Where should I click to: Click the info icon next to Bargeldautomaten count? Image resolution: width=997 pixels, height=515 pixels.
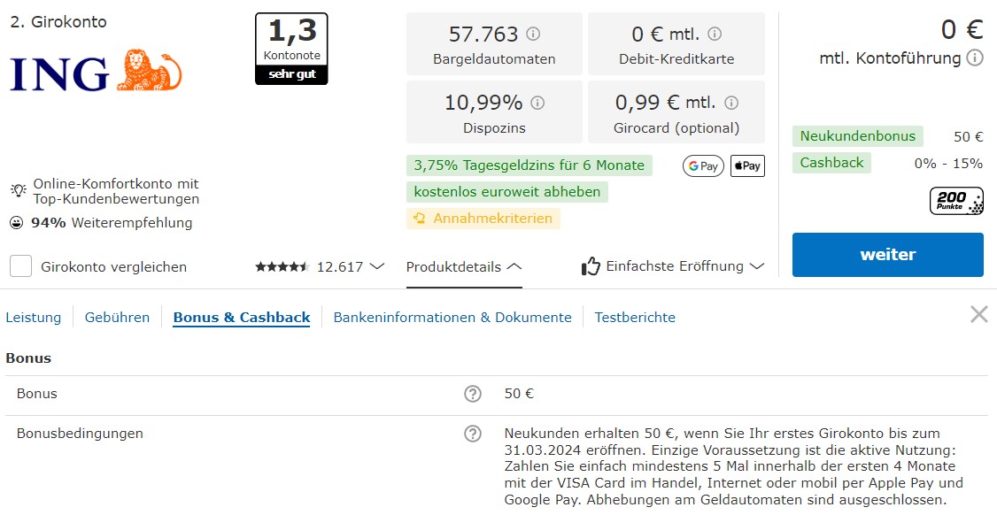(533, 34)
